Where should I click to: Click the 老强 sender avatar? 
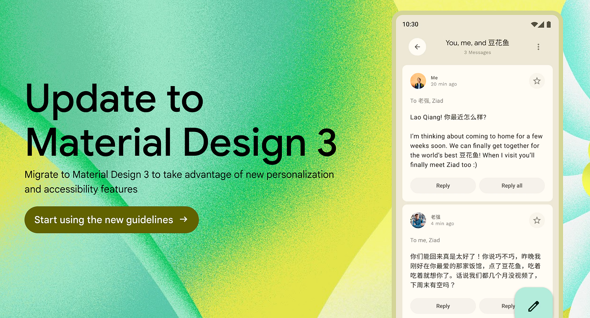point(418,220)
